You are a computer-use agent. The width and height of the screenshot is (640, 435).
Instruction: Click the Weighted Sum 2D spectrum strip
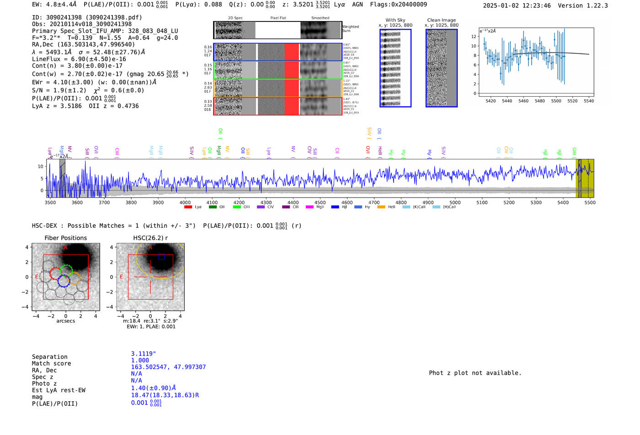click(x=277, y=30)
